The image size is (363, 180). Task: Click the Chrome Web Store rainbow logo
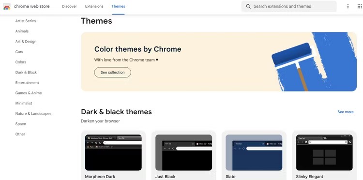click(x=7, y=6)
